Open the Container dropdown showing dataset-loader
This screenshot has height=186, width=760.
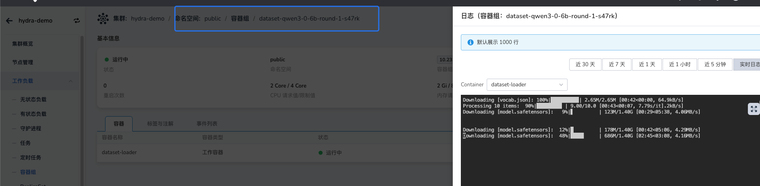pyautogui.click(x=527, y=85)
